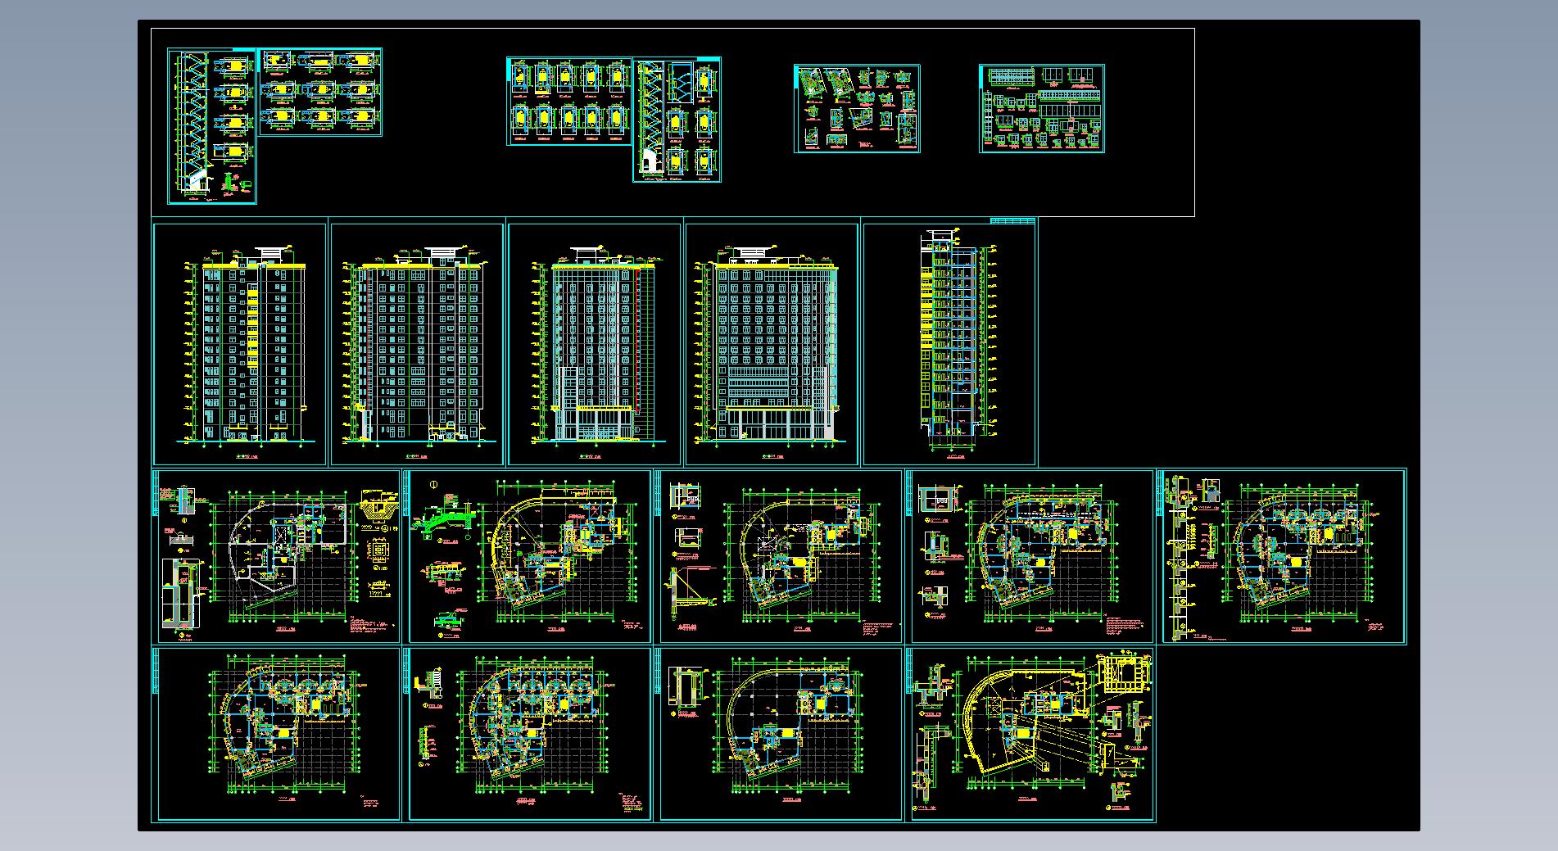Click the three-by-three stair plan grid sheet
Viewport: 1558px width, 851px height.
[x=320, y=92]
